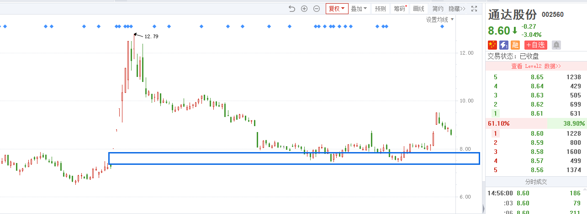The image size is (587, 214).
Task: Zoom in with the plus circle icon
Action: click(304, 9)
